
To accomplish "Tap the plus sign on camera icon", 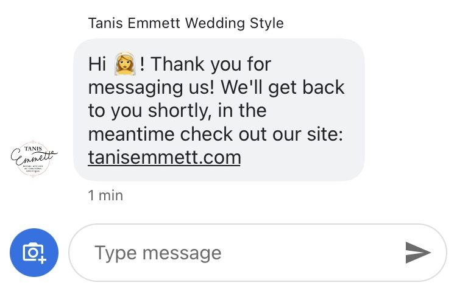I will tap(42, 259).
